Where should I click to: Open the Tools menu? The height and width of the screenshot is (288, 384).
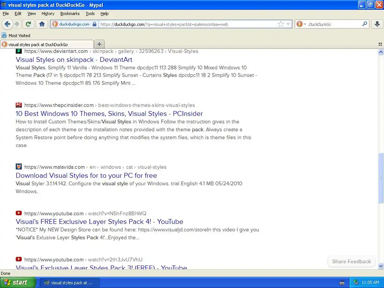point(90,13)
